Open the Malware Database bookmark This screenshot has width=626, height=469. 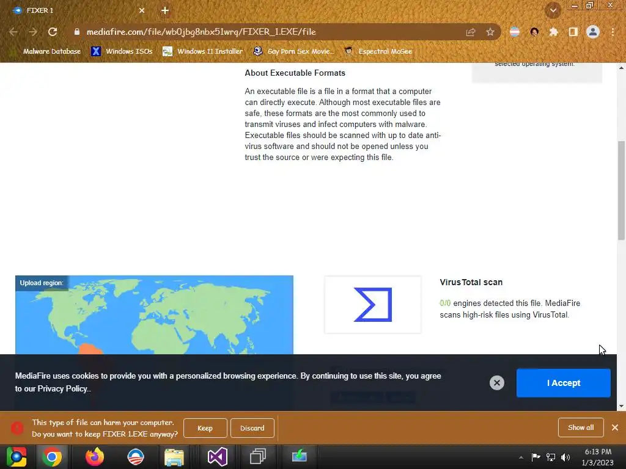pos(46,51)
